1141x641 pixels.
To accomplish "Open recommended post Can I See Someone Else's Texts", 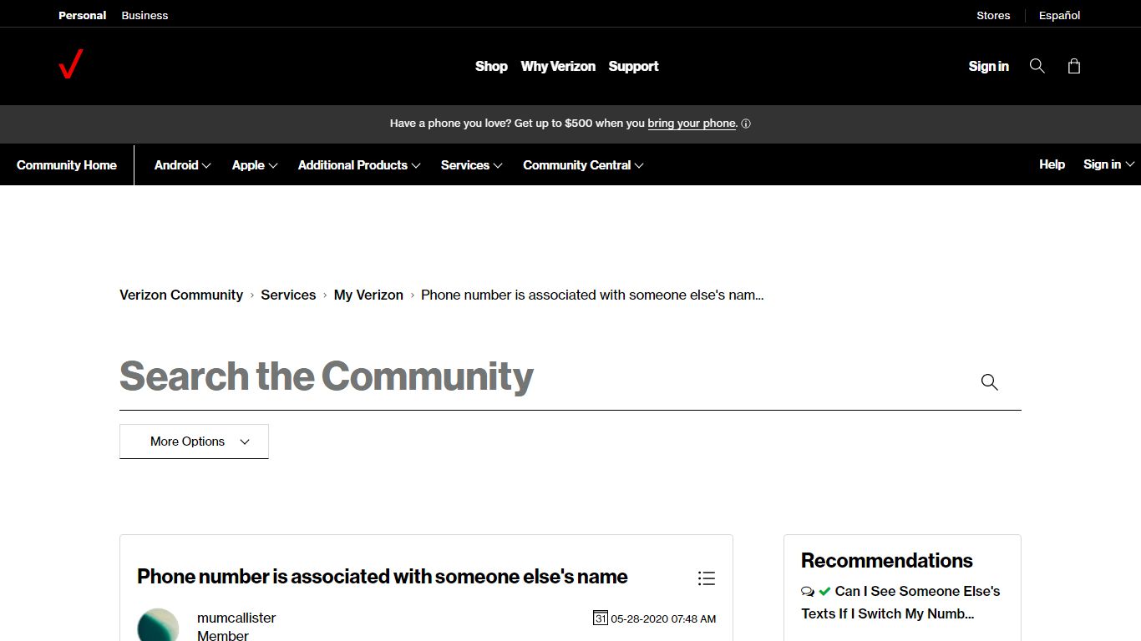I will pos(900,603).
